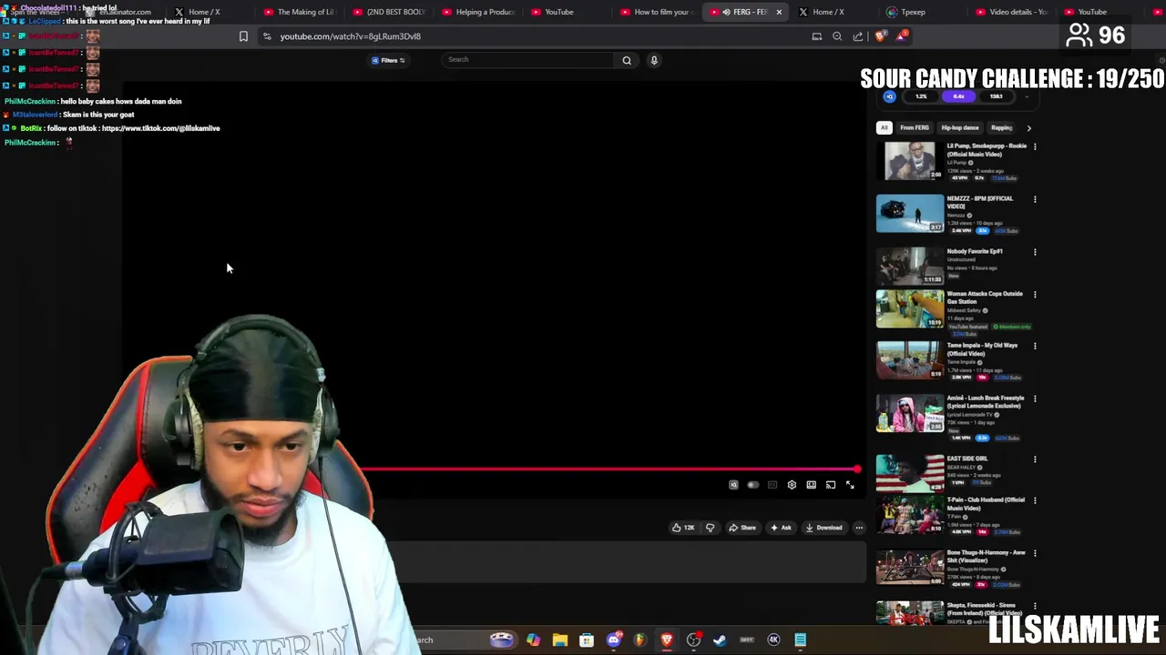Switch to 'The Making of Lil' tab
This screenshot has height=655, width=1166.
298,12
